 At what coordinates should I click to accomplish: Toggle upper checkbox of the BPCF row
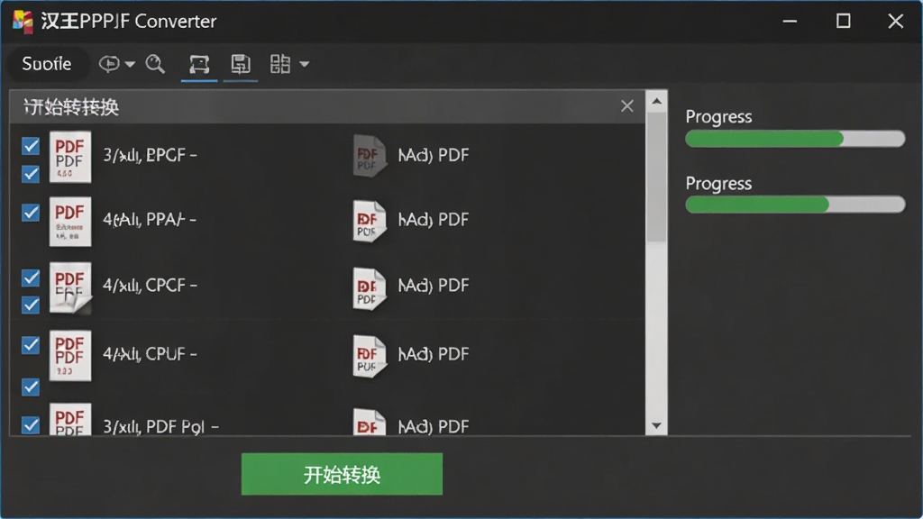(x=31, y=145)
